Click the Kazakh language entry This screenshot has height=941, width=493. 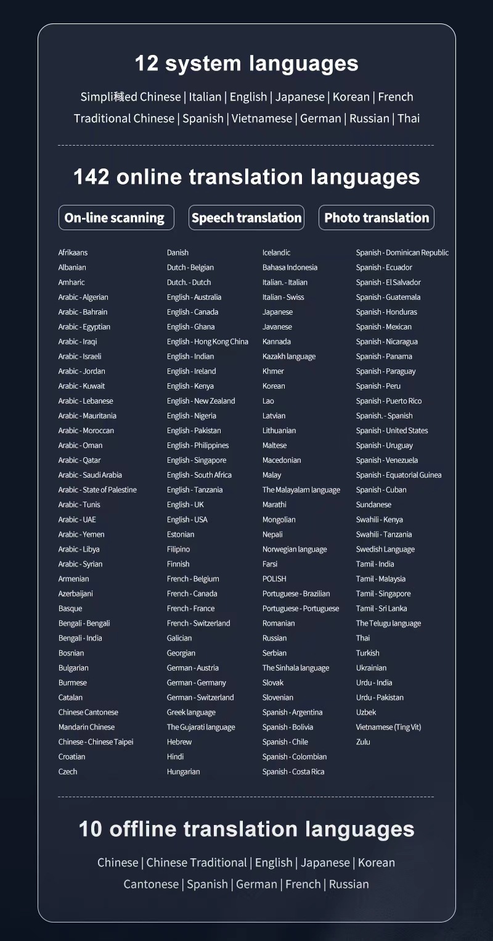pos(289,356)
